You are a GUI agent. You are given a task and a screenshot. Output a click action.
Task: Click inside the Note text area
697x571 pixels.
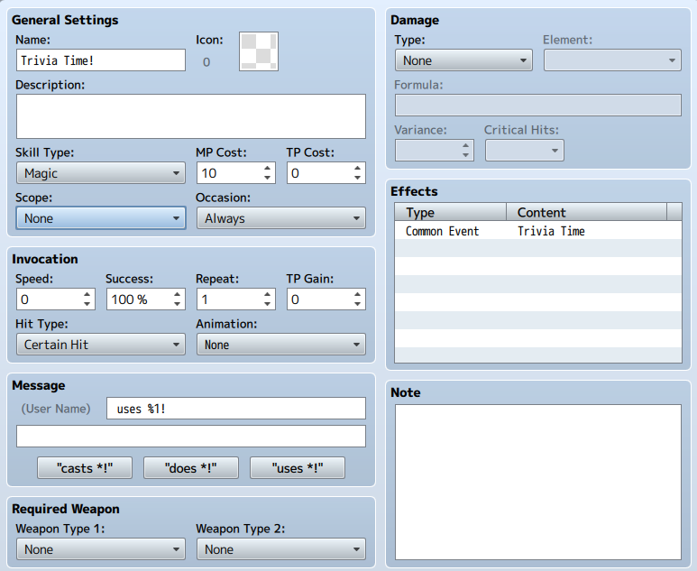(x=537, y=482)
